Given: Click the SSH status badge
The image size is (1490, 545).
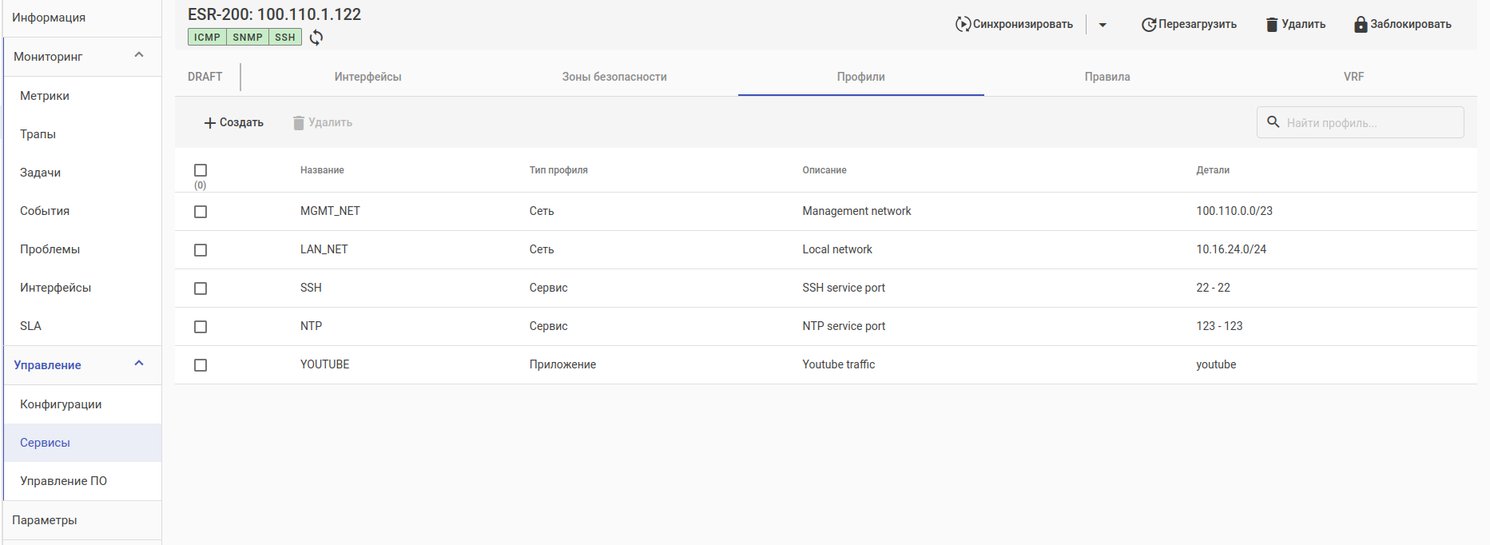Looking at the screenshot, I should (285, 38).
